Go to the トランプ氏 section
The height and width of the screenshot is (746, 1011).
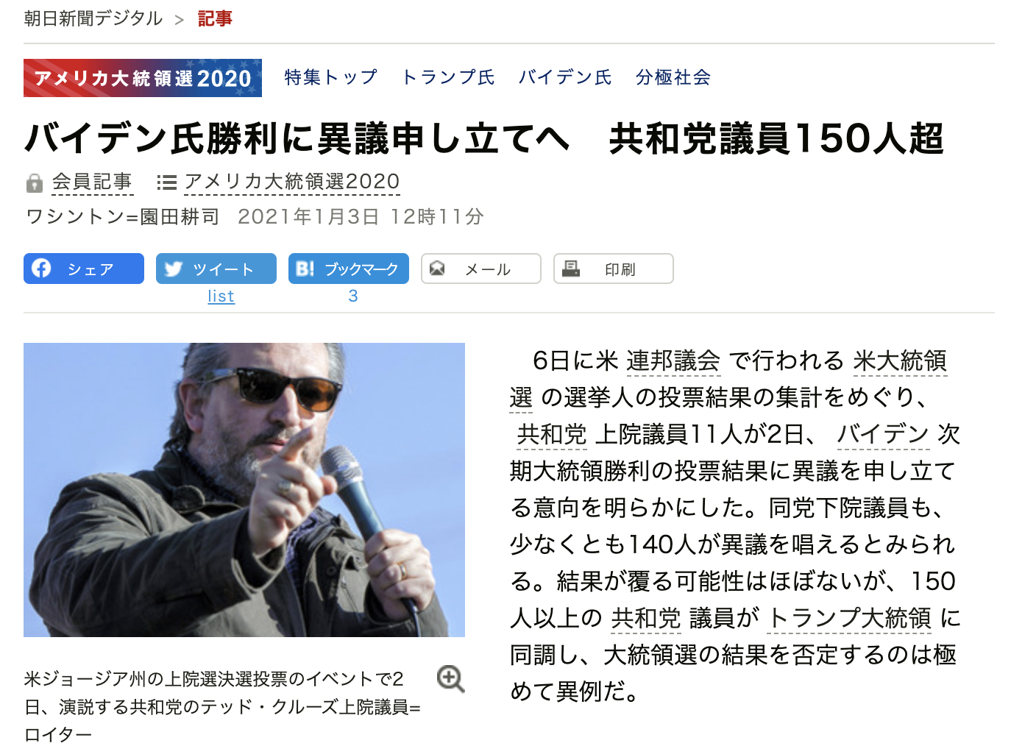tap(448, 77)
